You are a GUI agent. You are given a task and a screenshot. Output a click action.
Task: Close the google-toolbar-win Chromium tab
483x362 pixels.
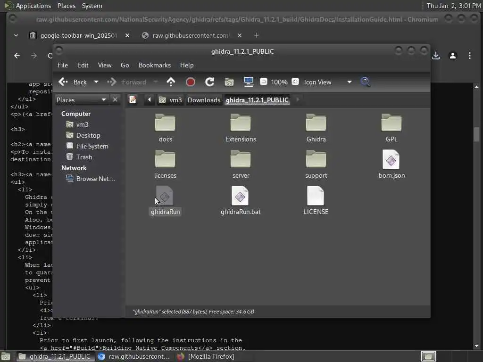click(x=127, y=35)
